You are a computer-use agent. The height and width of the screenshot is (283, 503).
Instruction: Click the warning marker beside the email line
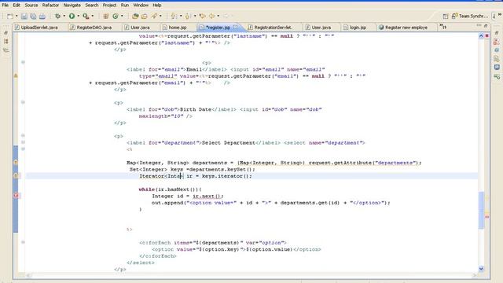point(16,75)
